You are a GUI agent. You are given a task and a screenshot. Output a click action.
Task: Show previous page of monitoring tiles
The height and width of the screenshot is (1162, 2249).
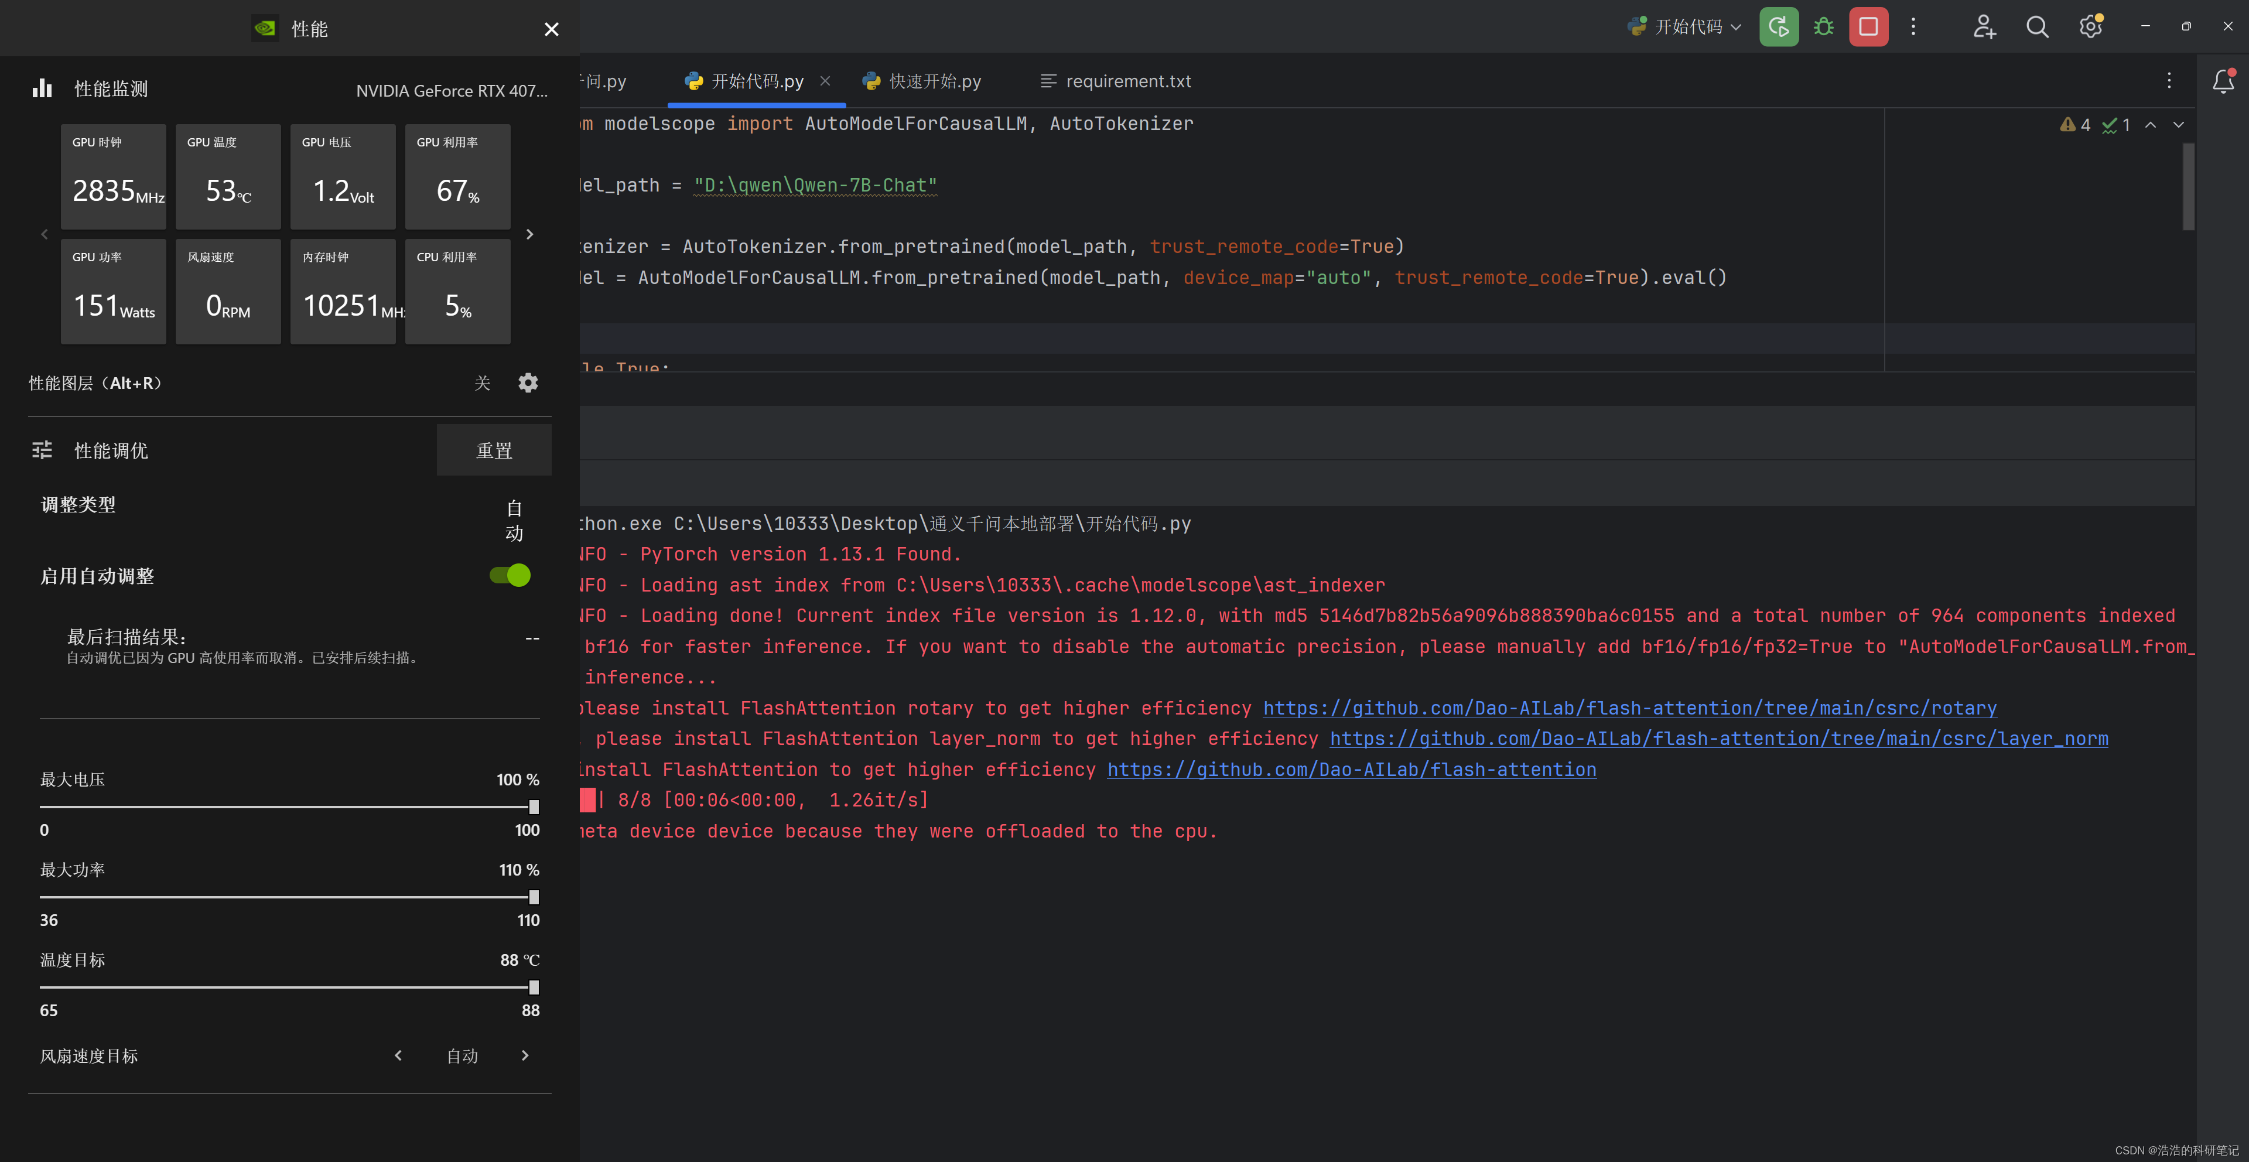45,234
